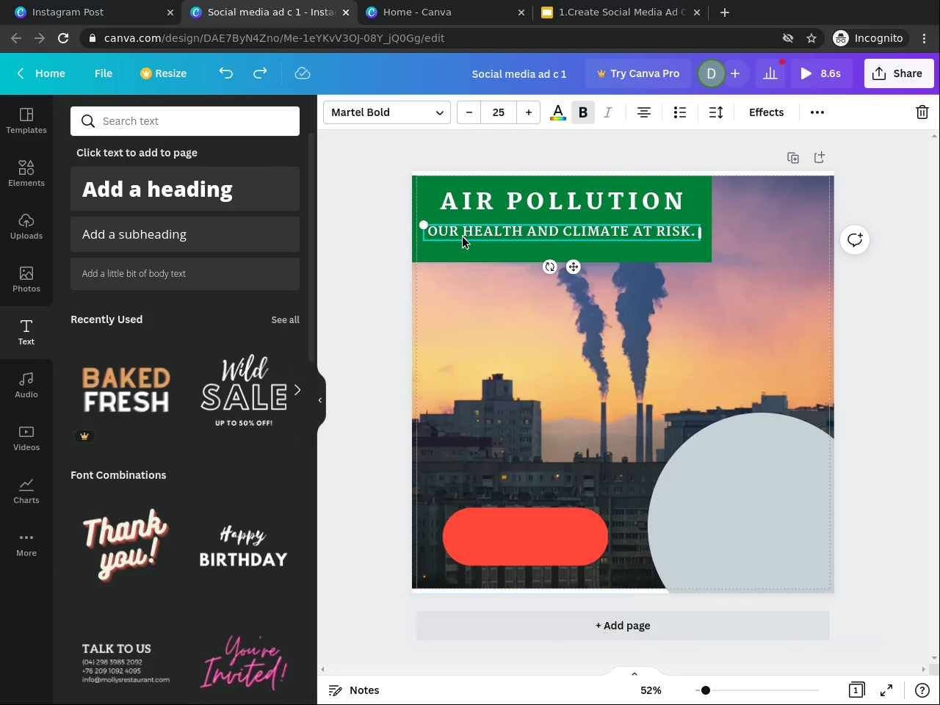Image resolution: width=940 pixels, height=705 pixels.
Task: Add a new page via top-right page icon
Action: coord(820,158)
